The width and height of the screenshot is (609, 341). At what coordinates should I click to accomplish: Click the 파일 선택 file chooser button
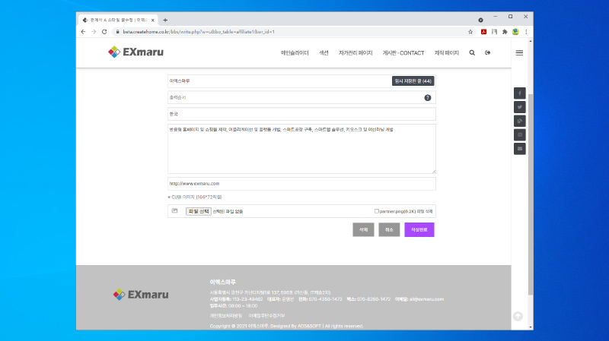(x=198, y=211)
